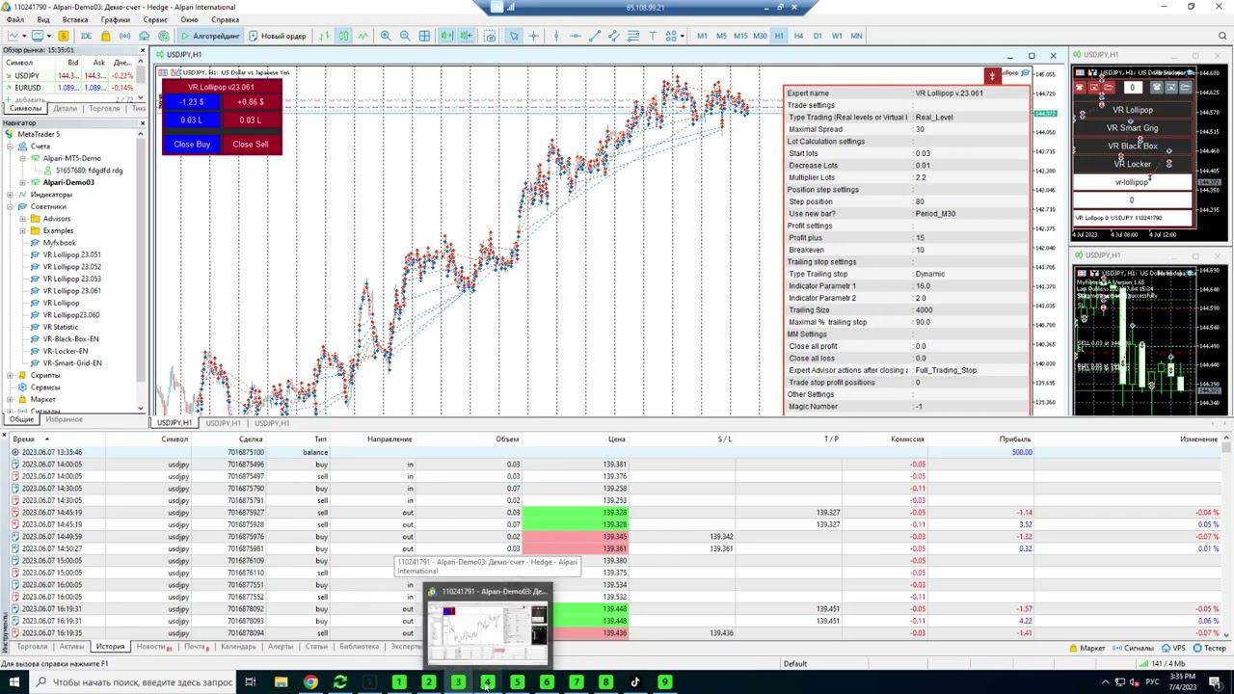The height and width of the screenshot is (694, 1234).
Task: Open the TikTok taskbar icon
Action: click(x=635, y=682)
